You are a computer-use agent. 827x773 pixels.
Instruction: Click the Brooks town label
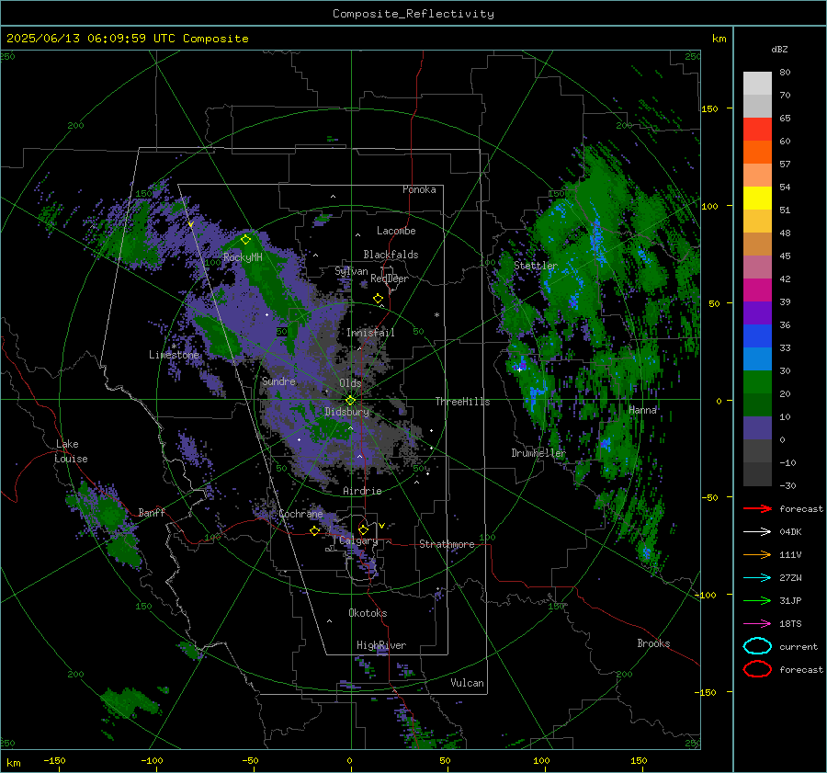pos(653,643)
